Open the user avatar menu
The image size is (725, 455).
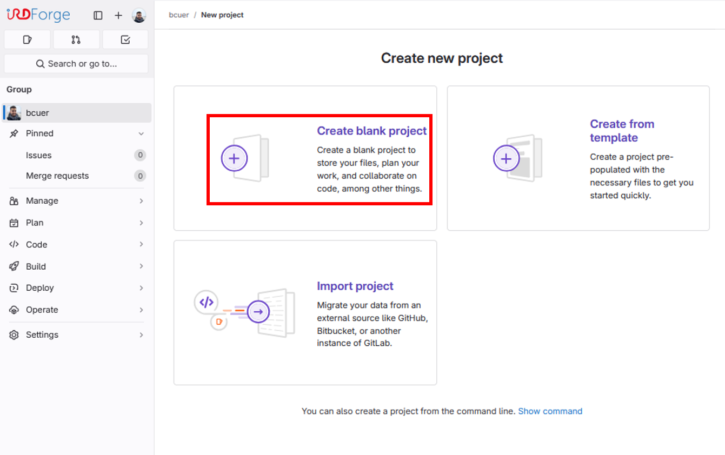[139, 16]
